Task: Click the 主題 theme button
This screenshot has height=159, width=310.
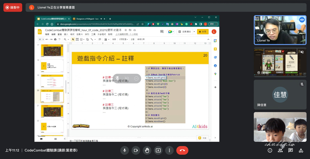Action: (x=132, y=39)
